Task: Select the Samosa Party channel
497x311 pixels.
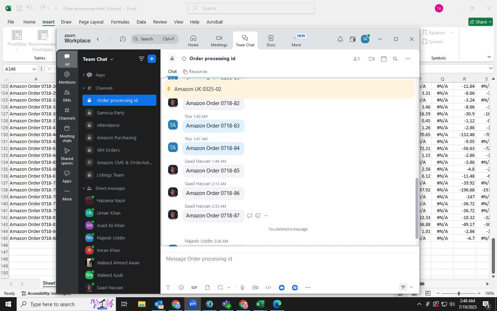Action: pyautogui.click(x=119, y=113)
